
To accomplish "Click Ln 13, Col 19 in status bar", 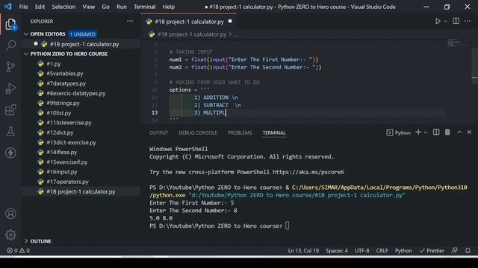I will tap(303, 251).
